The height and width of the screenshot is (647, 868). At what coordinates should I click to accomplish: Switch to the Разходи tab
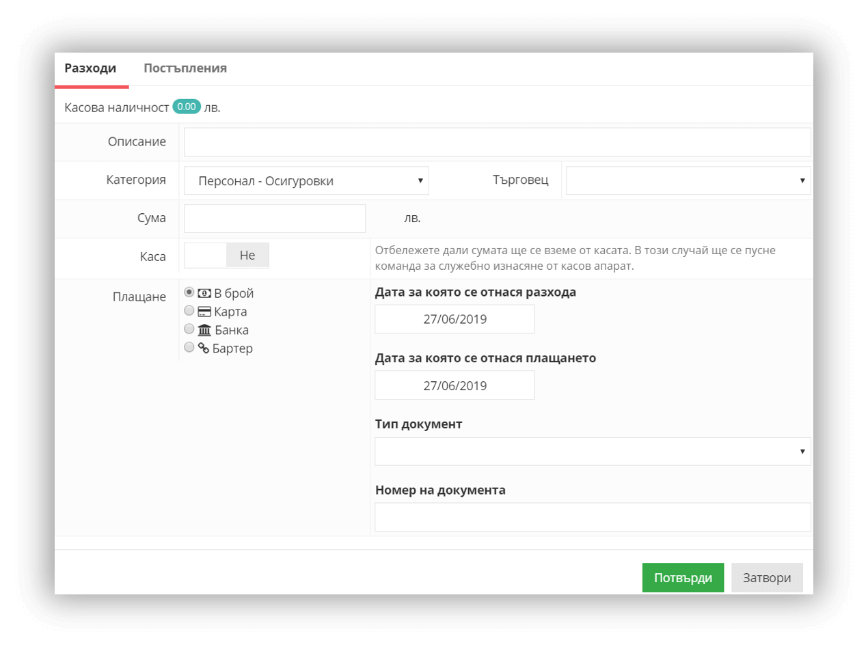click(90, 68)
